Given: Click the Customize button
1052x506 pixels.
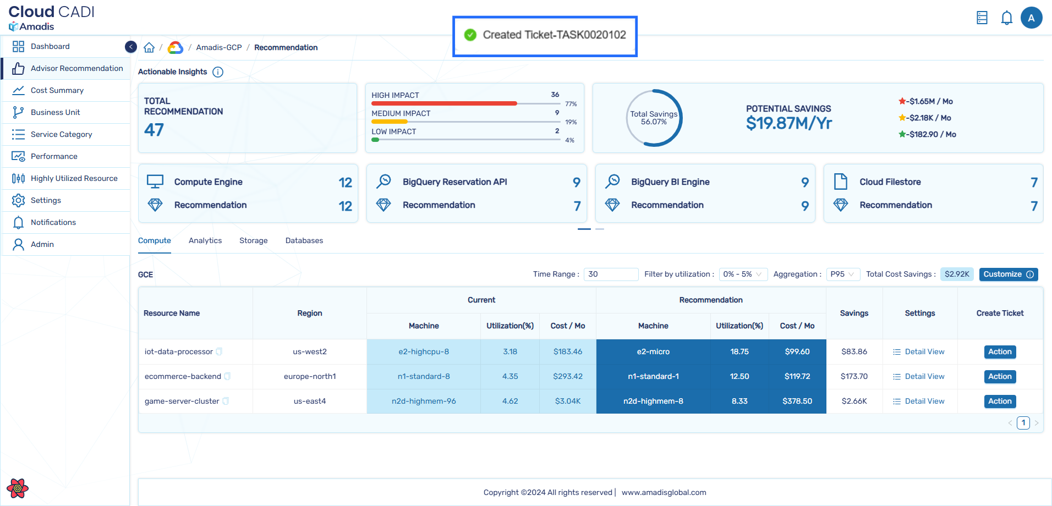Looking at the screenshot, I should click(x=1008, y=274).
